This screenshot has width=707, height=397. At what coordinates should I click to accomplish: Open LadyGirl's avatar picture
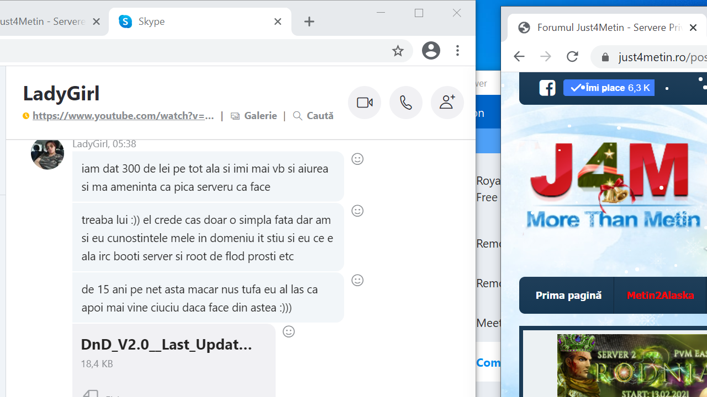tap(48, 153)
